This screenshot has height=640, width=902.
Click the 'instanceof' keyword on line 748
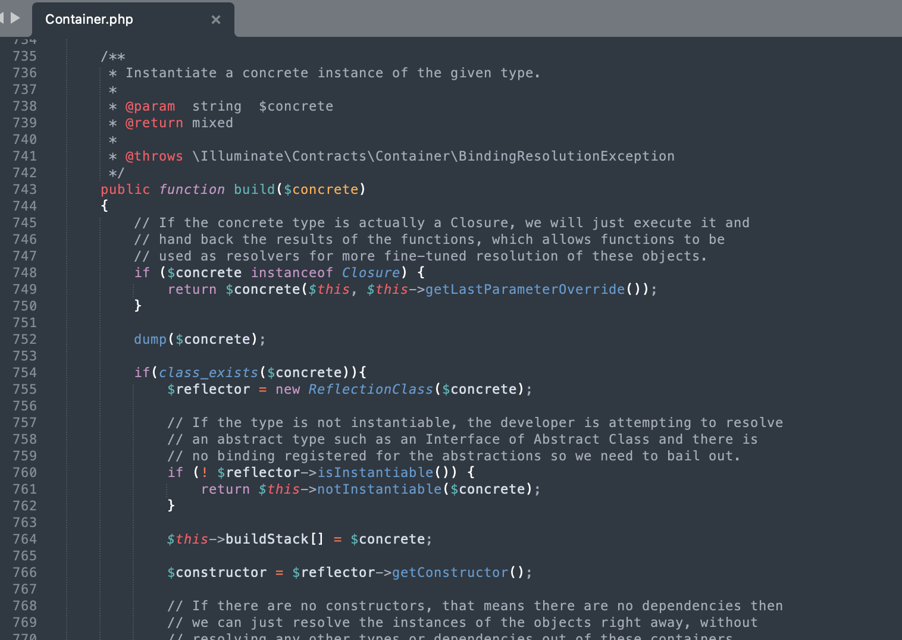click(292, 272)
